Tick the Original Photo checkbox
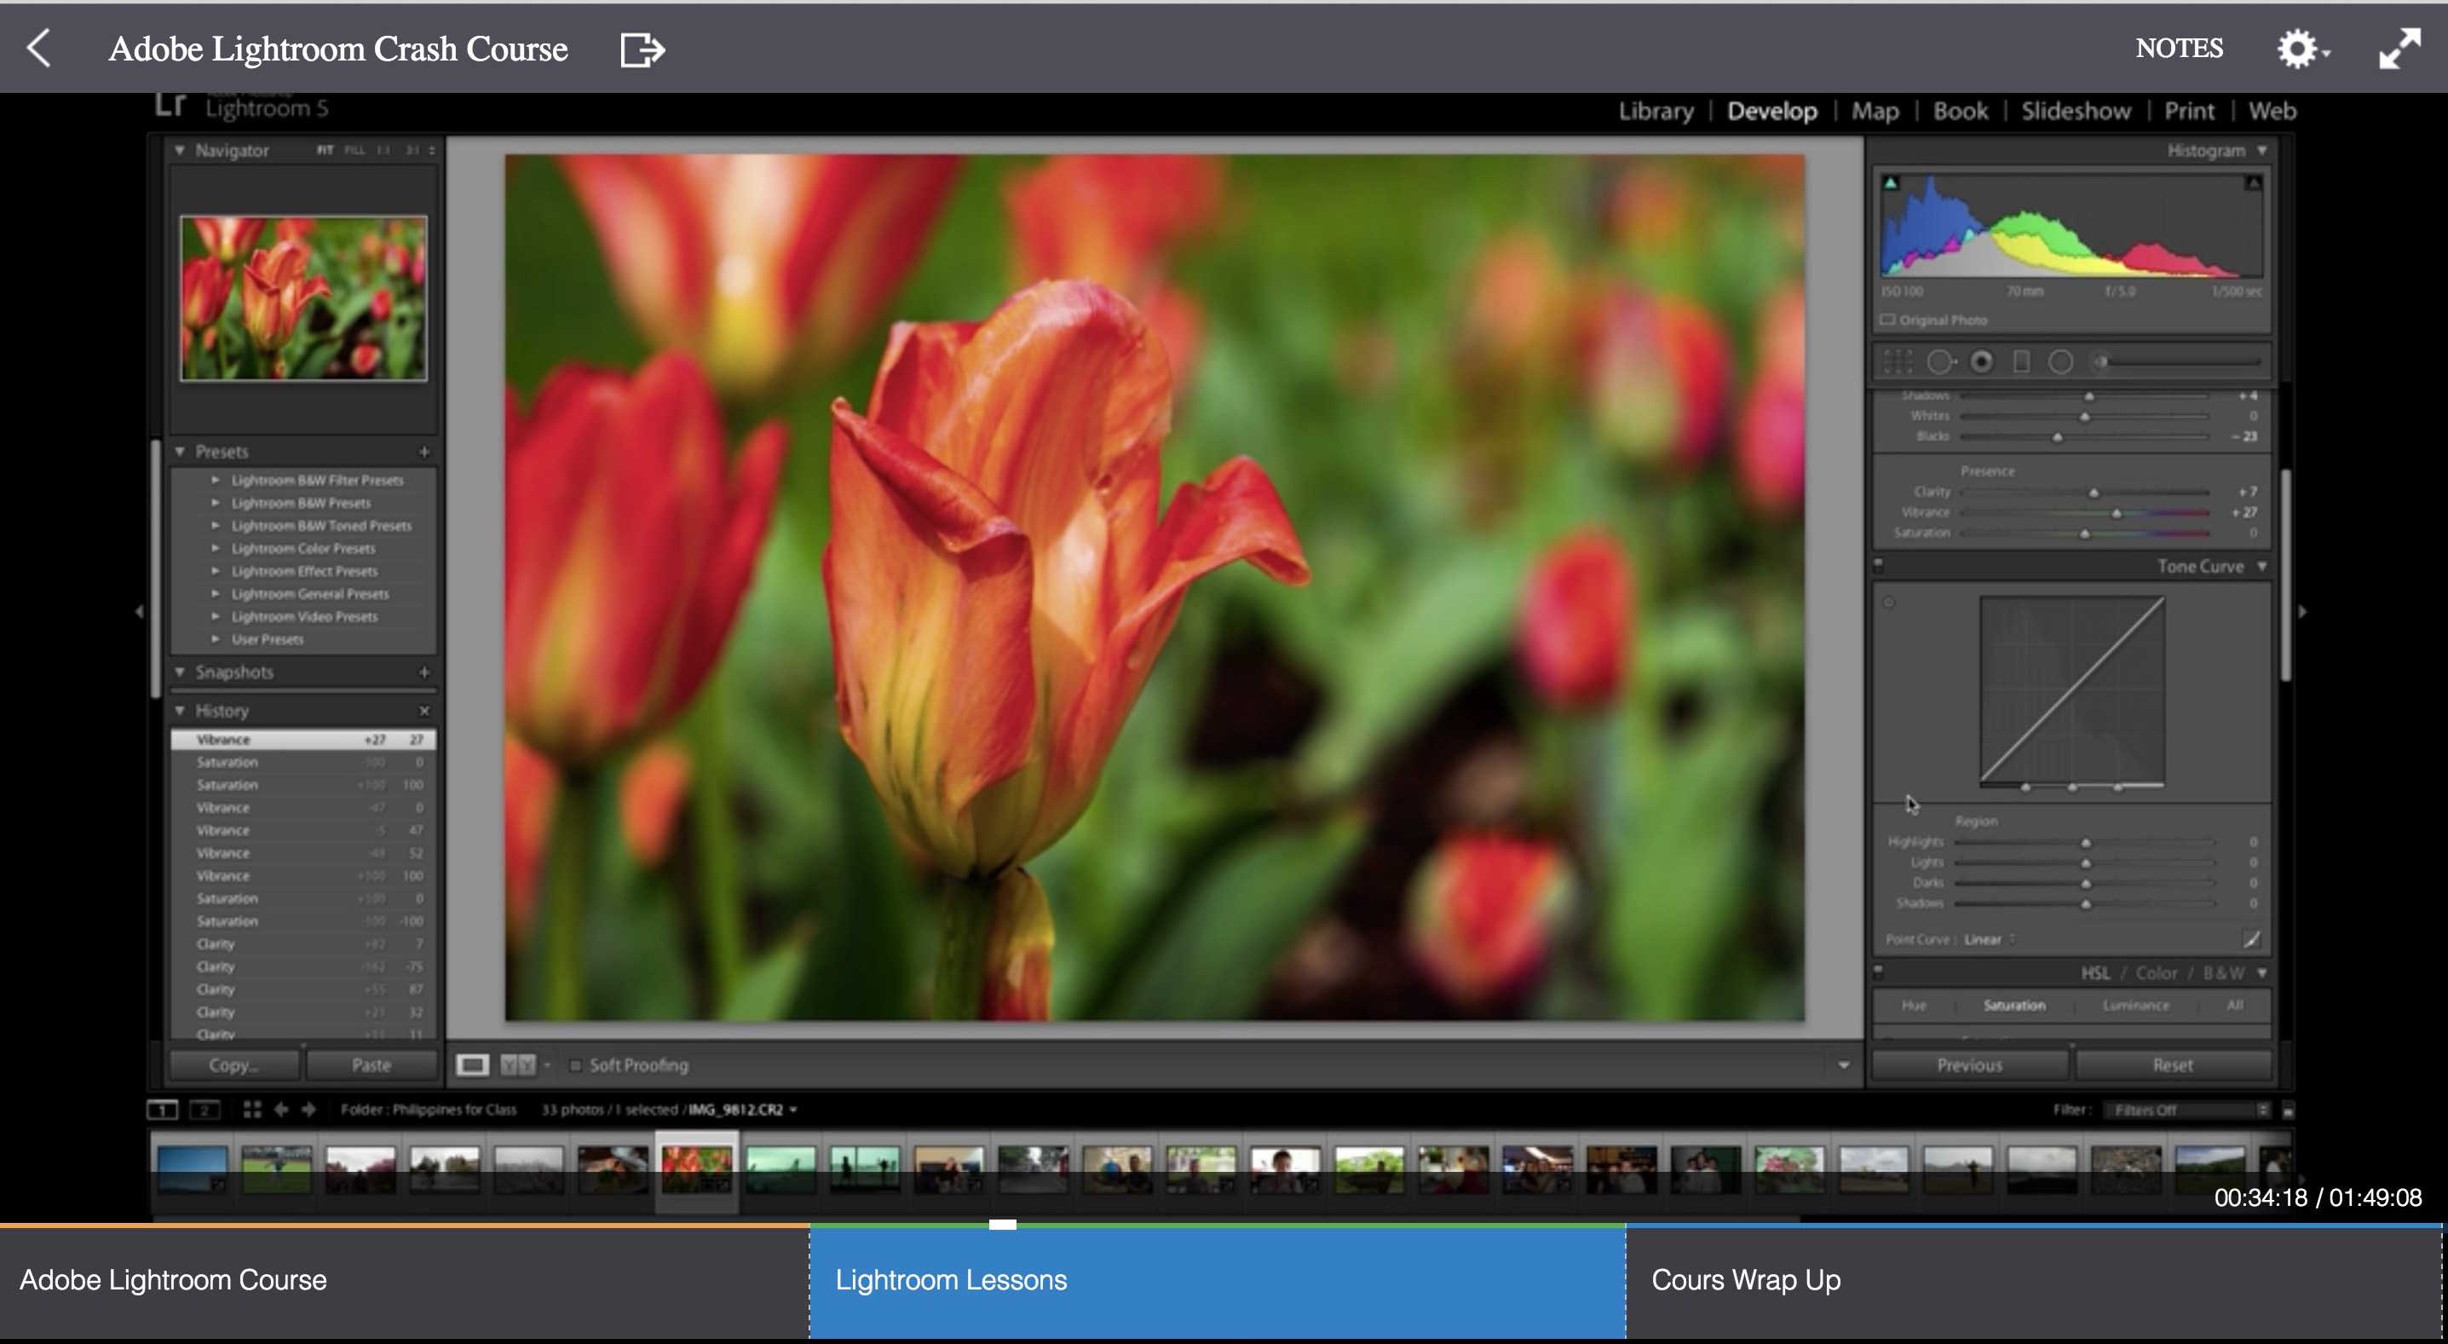Screen dimensions: 2448x1344 pyautogui.click(x=1888, y=320)
